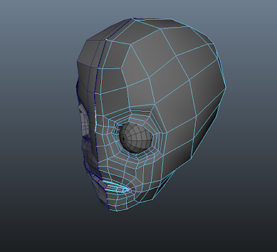277x252 pixels.
Task: Click the yellow vertex on the head's centerline
Action: pos(107,40)
